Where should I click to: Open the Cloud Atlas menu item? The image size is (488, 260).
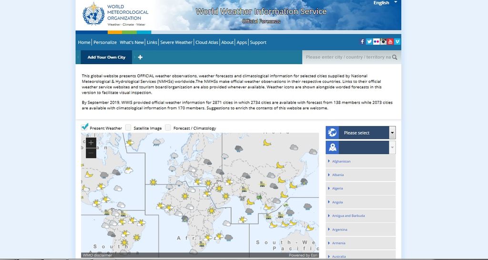(207, 42)
